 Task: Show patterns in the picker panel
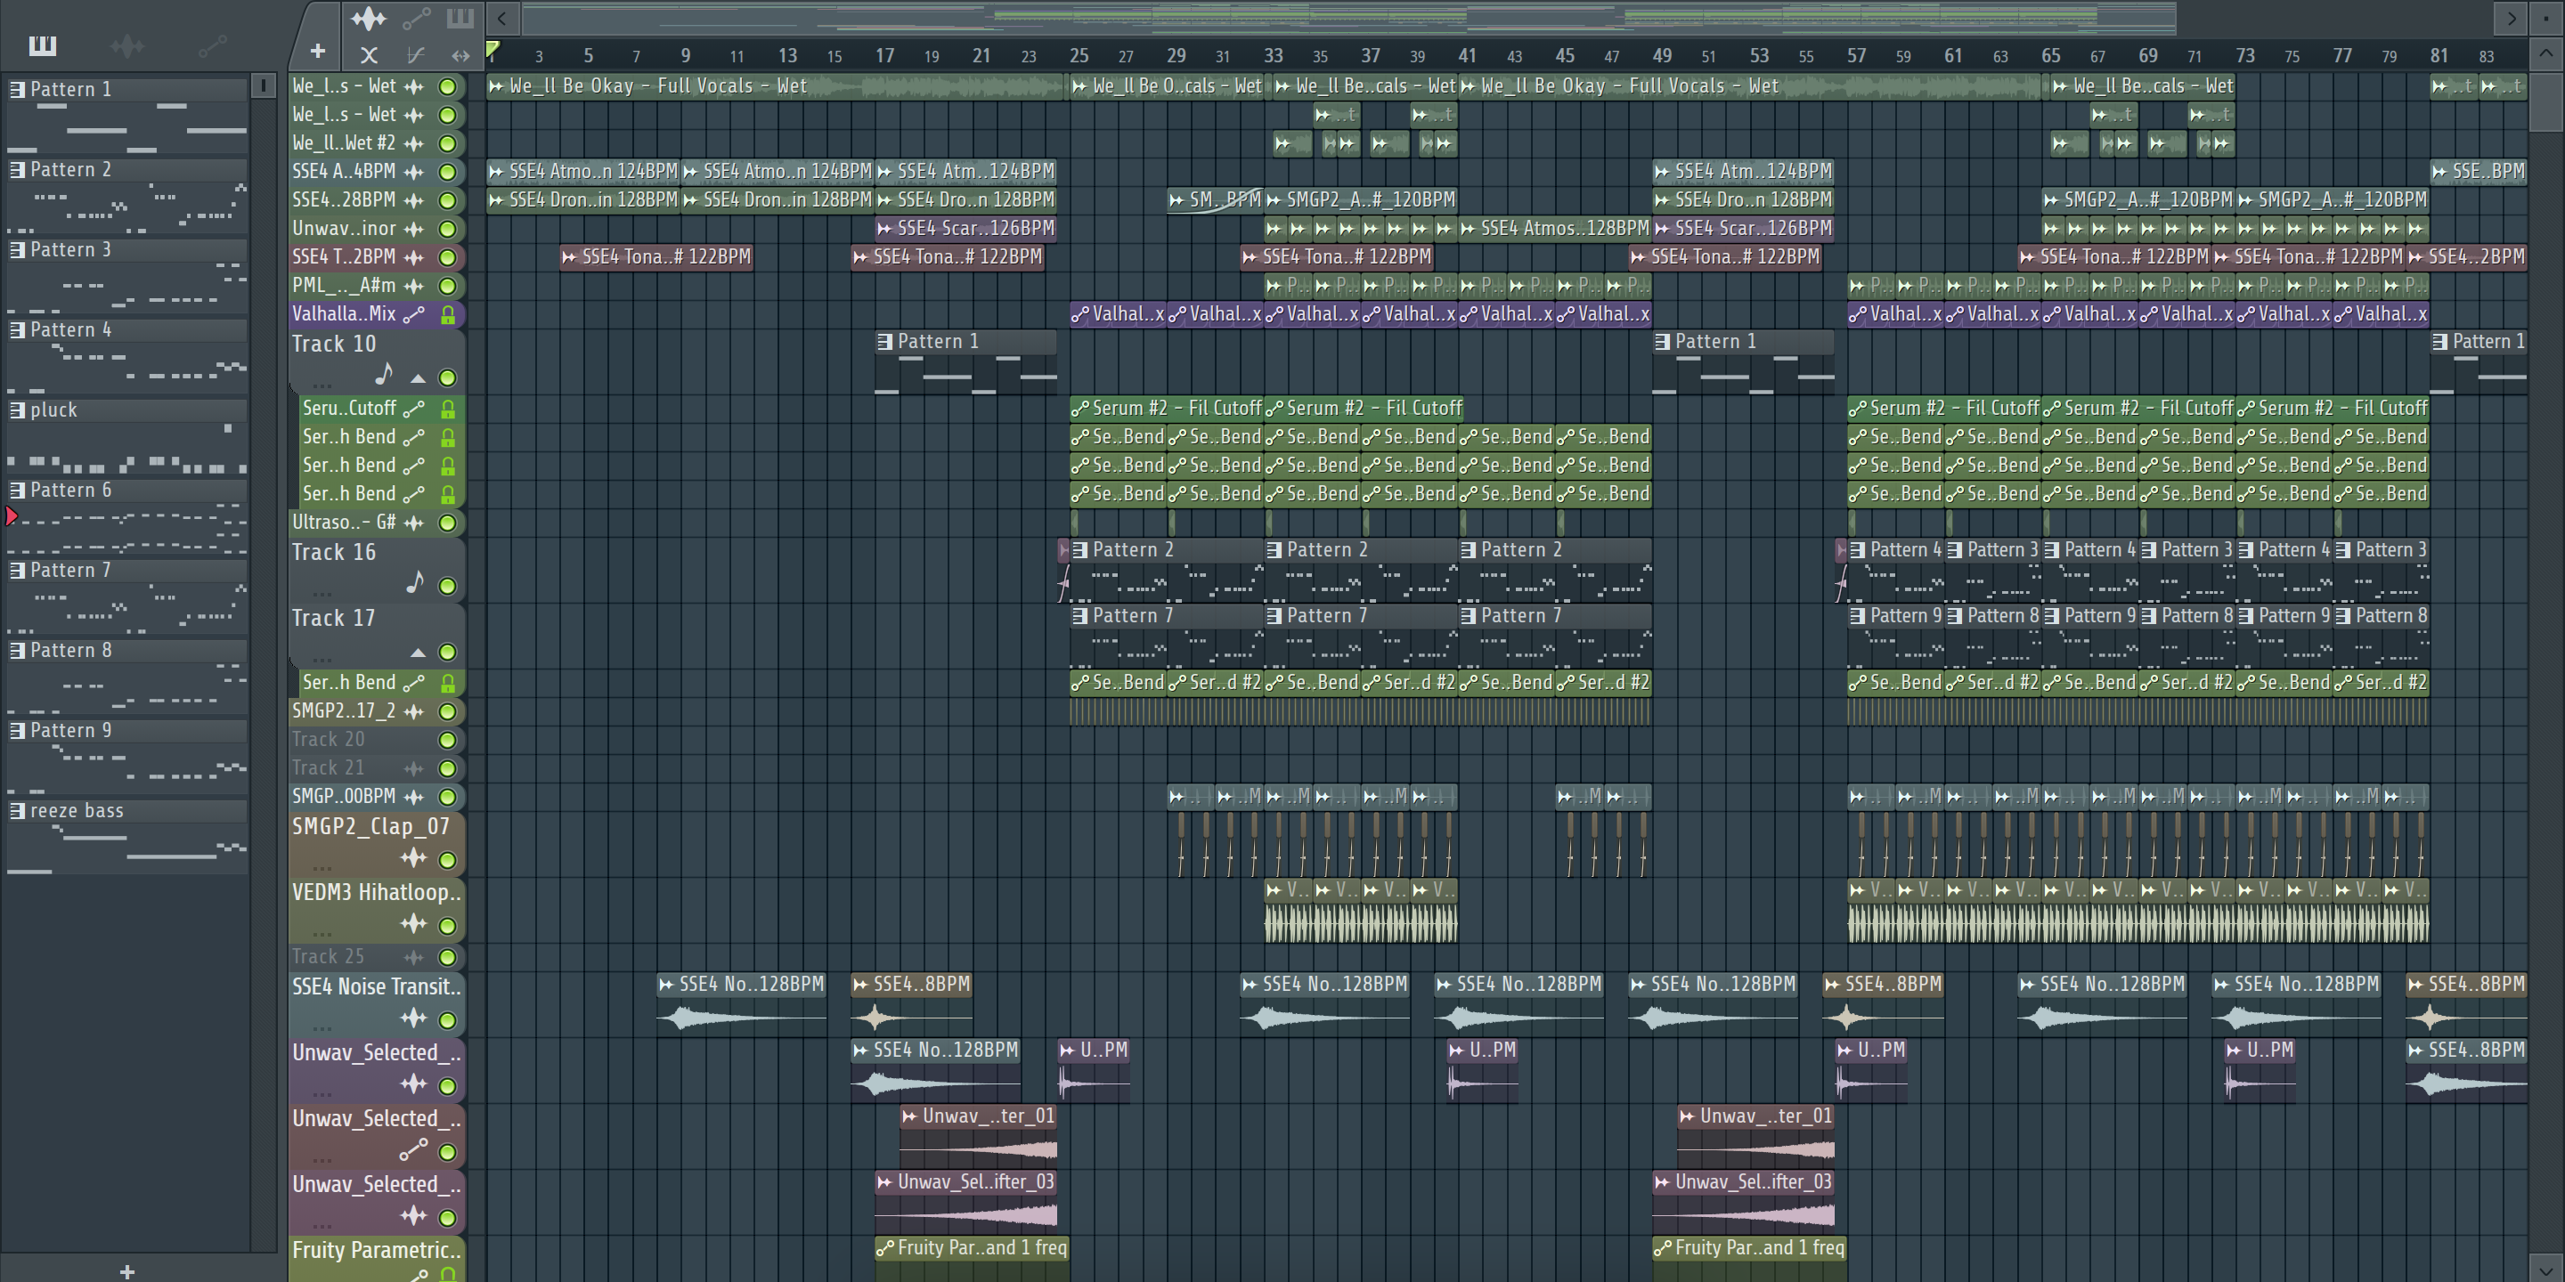point(43,45)
